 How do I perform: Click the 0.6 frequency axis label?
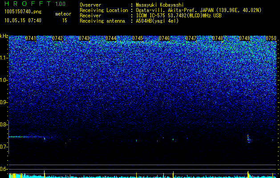tap(4, 169)
